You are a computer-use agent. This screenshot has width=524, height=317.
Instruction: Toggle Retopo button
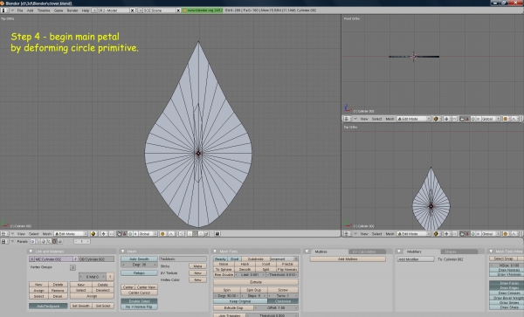coord(139,273)
